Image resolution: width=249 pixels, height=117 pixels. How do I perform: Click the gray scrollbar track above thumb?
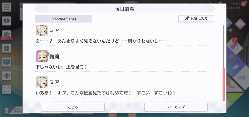(x=224, y=46)
